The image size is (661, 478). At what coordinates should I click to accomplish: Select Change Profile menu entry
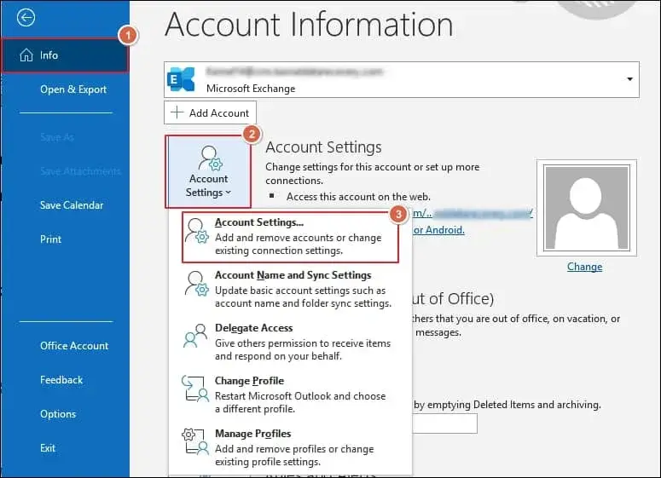[291, 394]
